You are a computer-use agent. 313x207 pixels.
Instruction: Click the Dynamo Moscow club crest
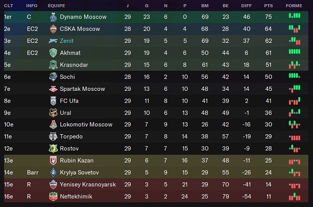click(52, 17)
